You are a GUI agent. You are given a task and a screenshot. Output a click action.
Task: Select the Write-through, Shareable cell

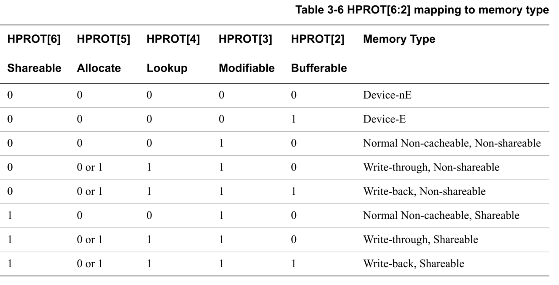point(421,240)
